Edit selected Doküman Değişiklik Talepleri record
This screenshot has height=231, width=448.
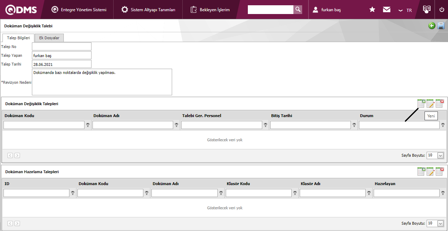(x=430, y=103)
